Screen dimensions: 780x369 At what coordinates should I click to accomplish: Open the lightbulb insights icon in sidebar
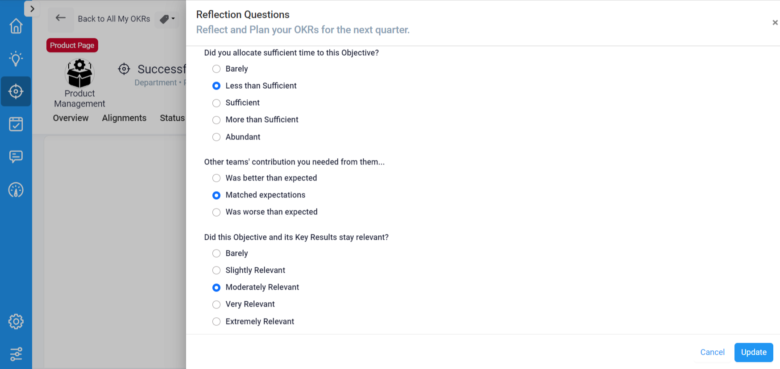pos(16,58)
